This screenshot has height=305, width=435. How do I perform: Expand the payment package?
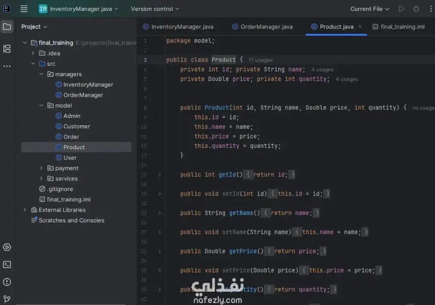coord(41,168)
